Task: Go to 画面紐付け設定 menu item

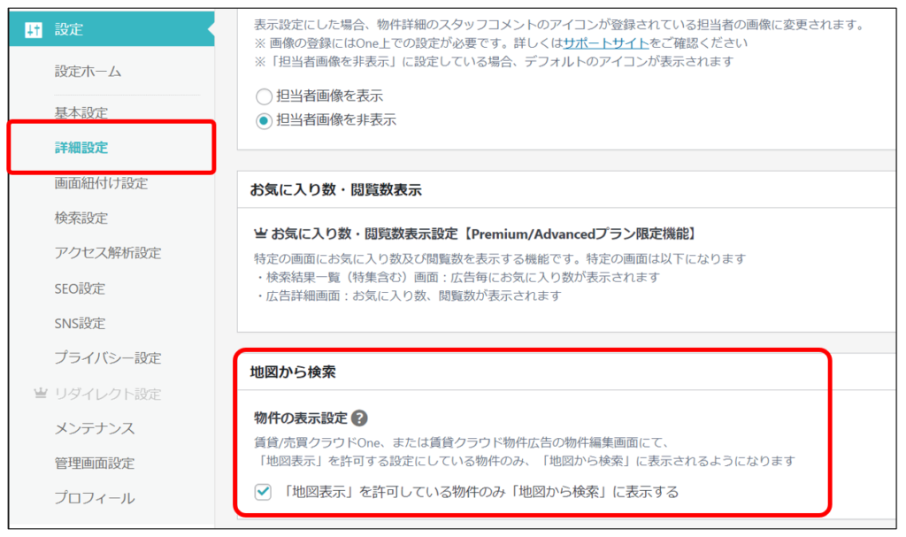Action: point(101,183)
